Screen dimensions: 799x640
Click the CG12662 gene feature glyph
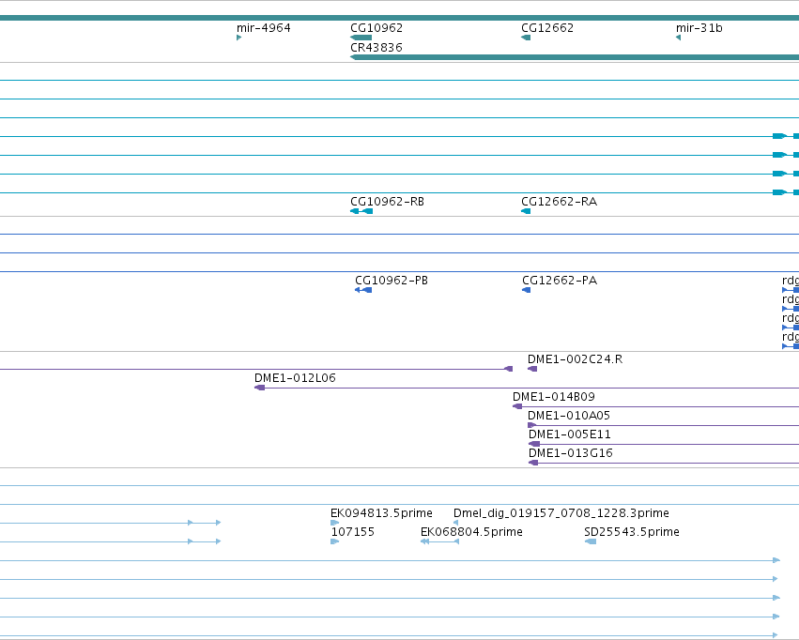point(526,38)
